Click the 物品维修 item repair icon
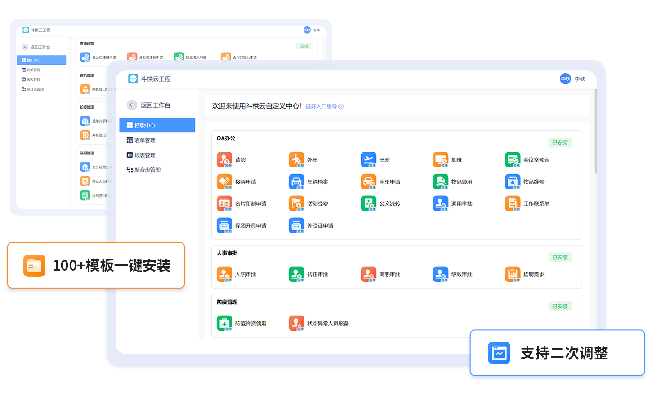 512,181
